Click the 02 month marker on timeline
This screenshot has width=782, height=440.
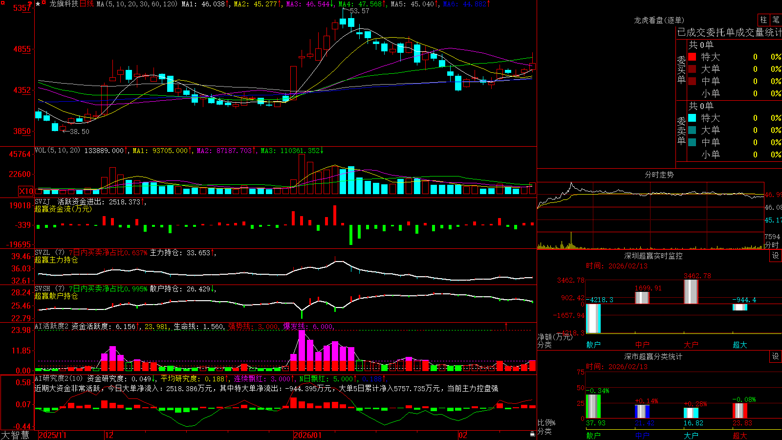(463, 435)
